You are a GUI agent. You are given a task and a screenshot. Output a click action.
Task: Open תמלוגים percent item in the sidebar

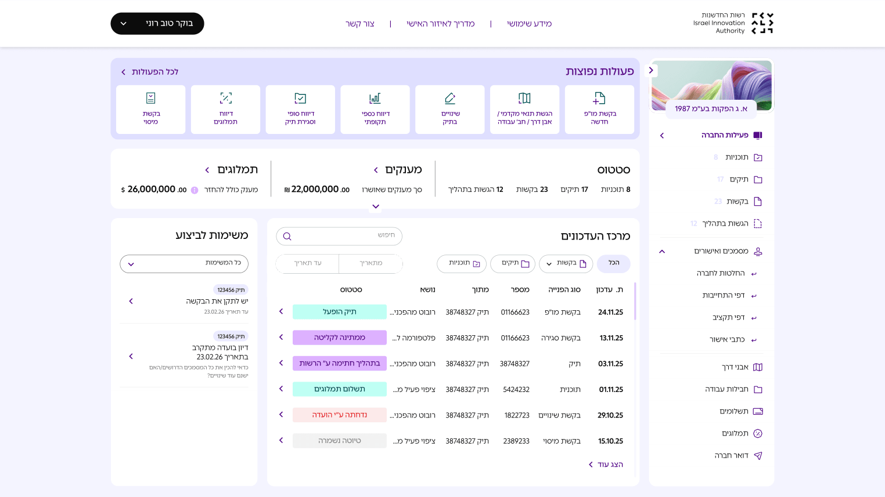pyautogui.click(x=742, y=433)
